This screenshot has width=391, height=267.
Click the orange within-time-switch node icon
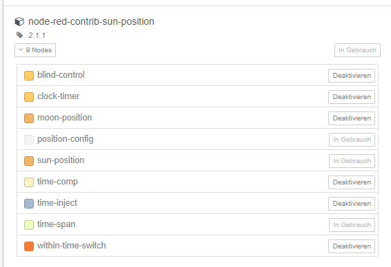point(29,246)
